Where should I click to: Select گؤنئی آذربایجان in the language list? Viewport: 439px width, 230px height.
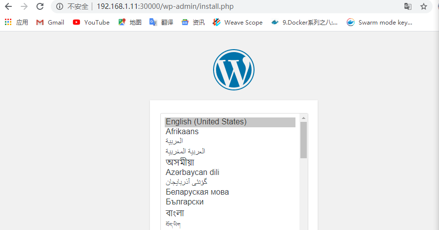pos(230,182)
